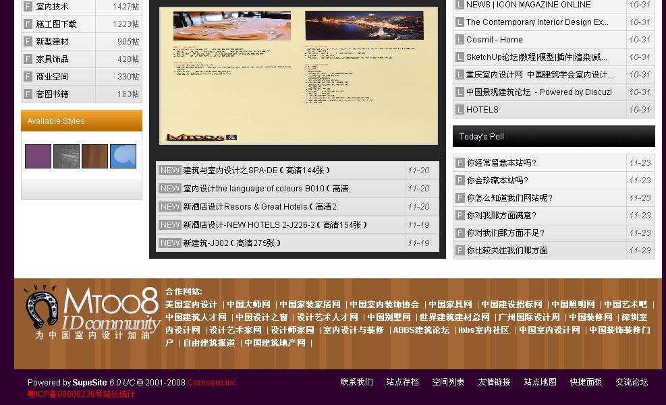
Task: Click the 站点存档 footer menu item
Action: [x=403, y=382]
